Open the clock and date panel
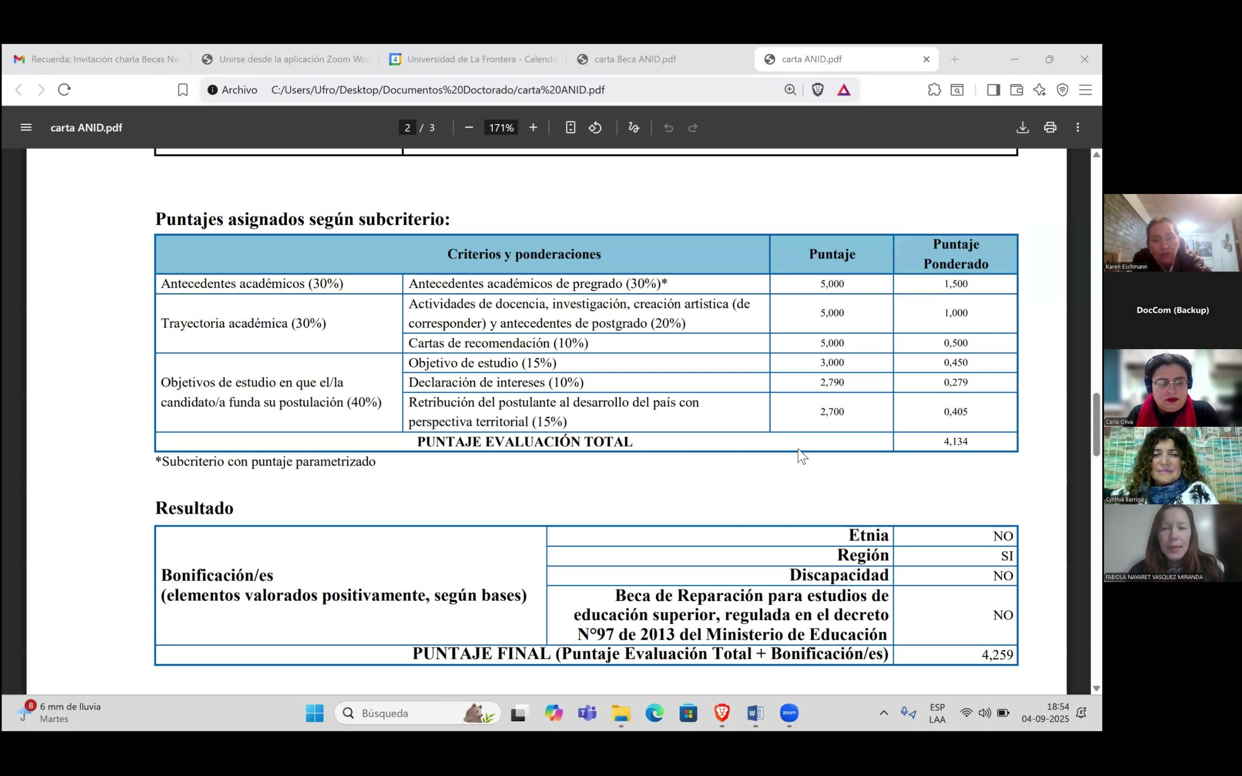This screenshot has height=776, width=1242. [1045, 713]
